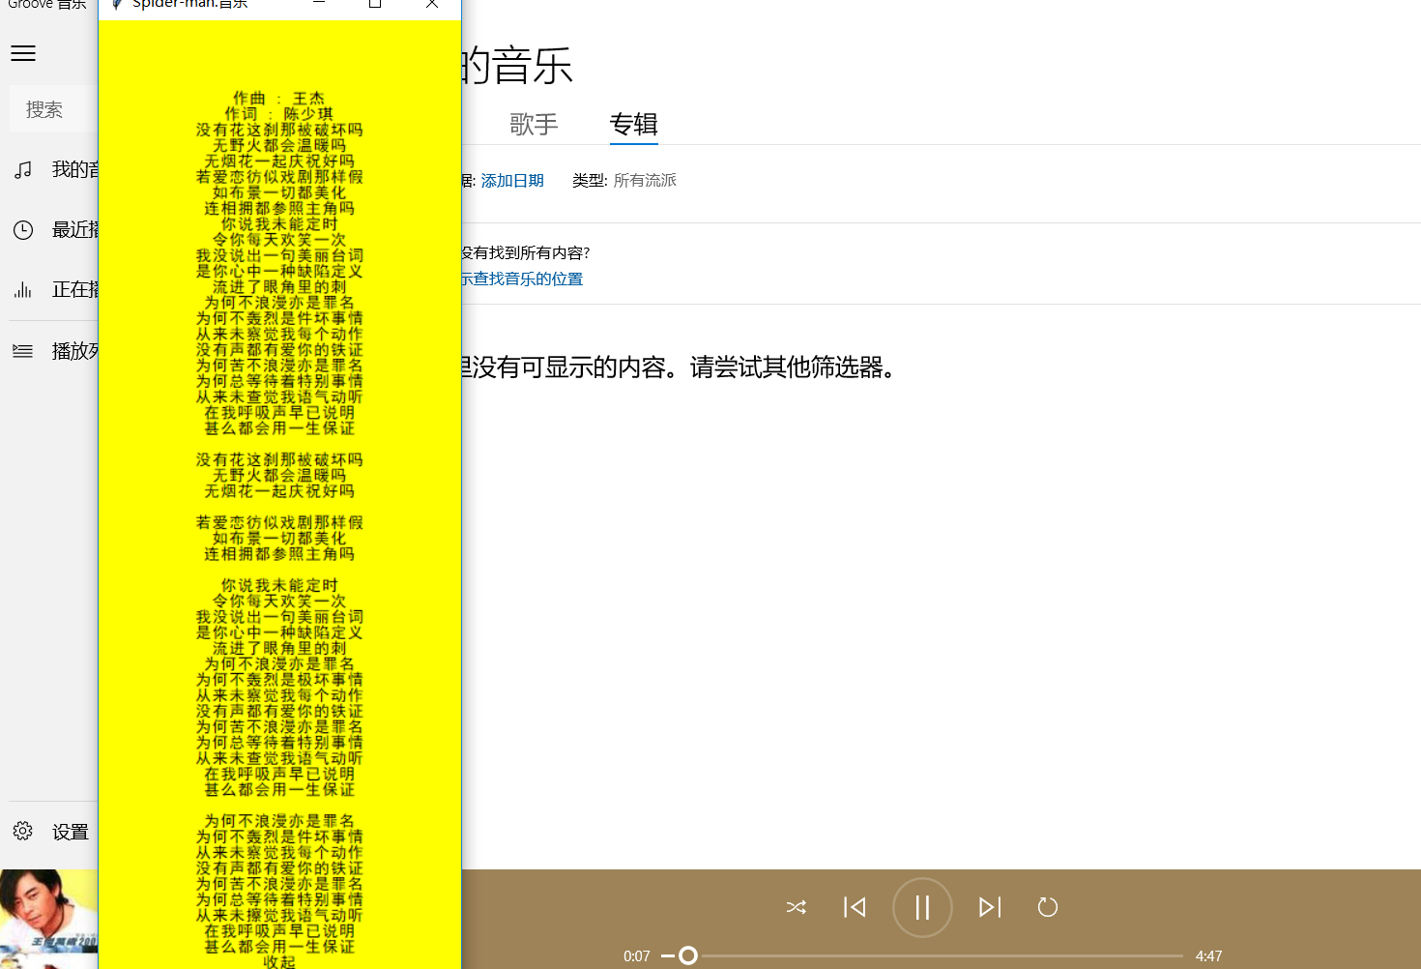This screenshot has width=1421, height=969.
Task: Open the hamburger navigation menu in Groove
Action: [x=23, y=54]
